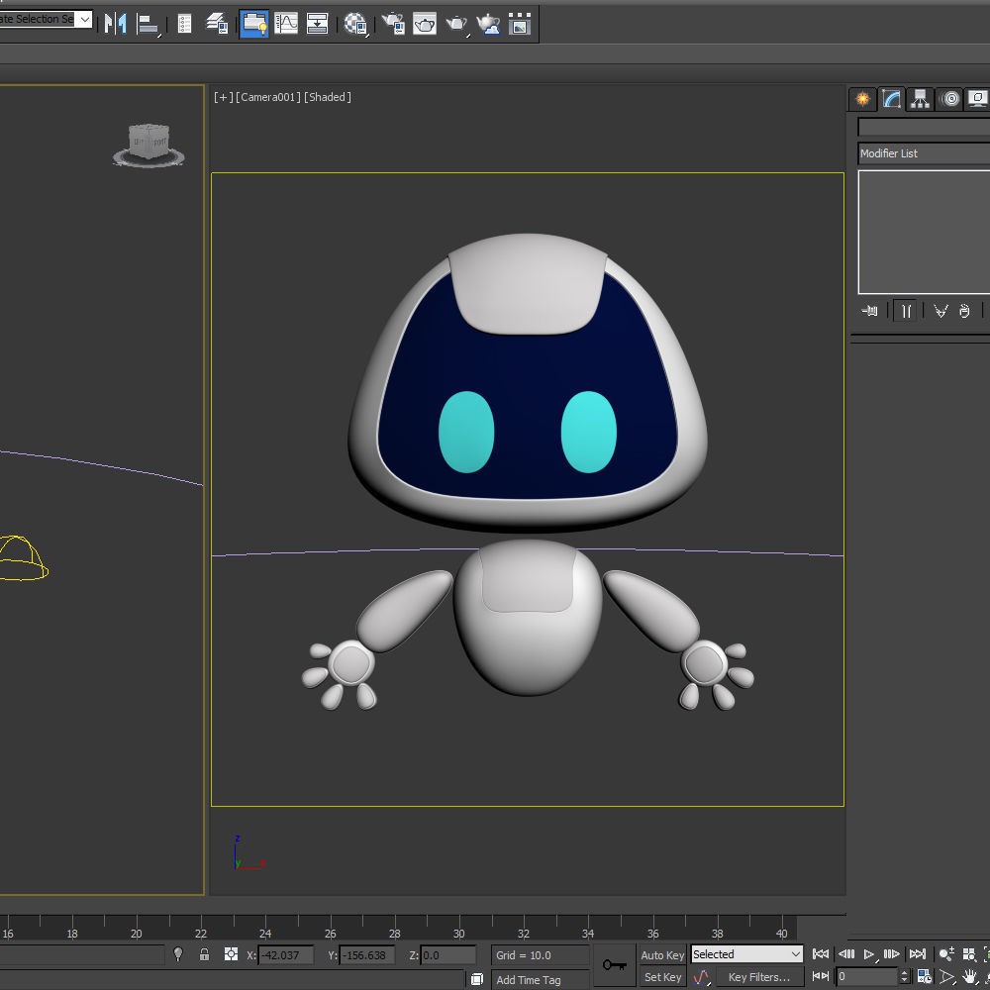Click Remove Modifier from stack icon
This screenshot has width=990, height=990.
964,311
